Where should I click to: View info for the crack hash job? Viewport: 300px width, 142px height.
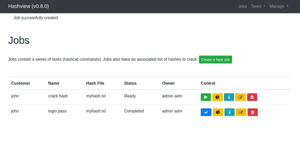click(x=229, y=97)
